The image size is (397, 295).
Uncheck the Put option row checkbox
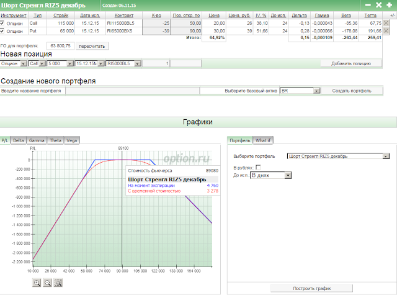click(x=2, y=31)
